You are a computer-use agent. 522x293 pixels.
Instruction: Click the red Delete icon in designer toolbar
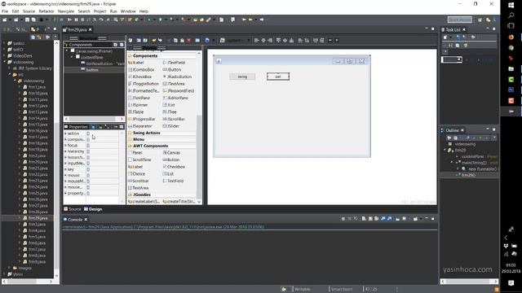click(188, 40)
